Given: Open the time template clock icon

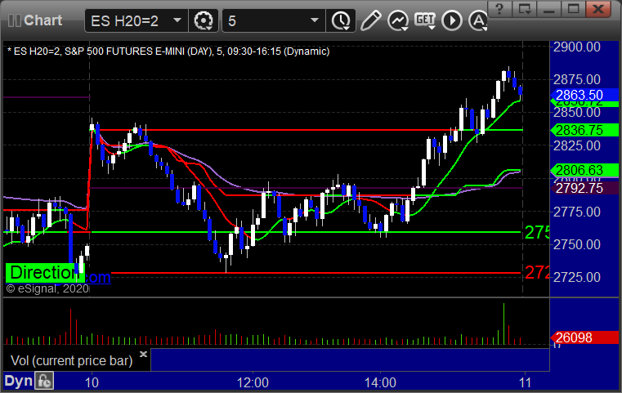Looking at the screenshot, I should (341, 20).
